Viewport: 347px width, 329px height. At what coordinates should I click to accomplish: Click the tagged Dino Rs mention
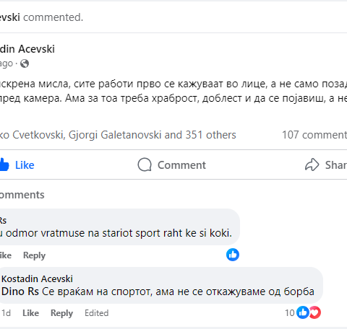coord(20,291)
